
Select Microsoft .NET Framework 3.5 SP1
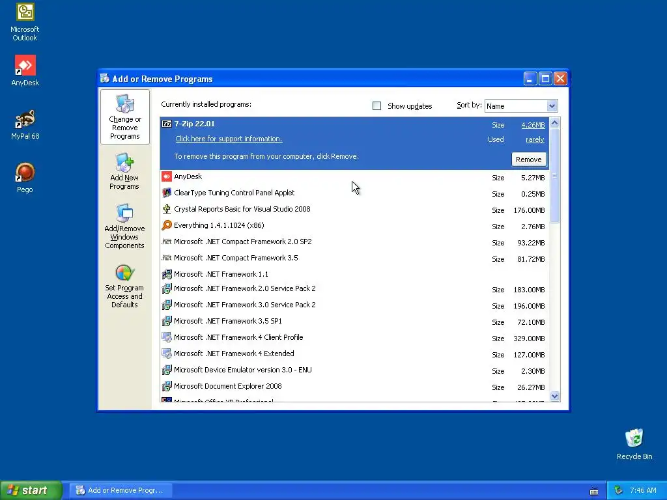pyautogui.click(x=228, y=321)
